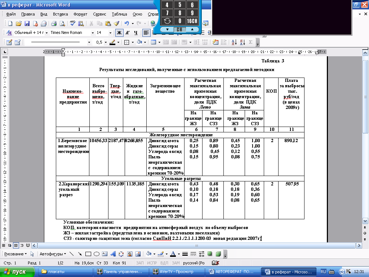Open Print Preview magnifier icon
Viewport: 369px width, 277px height.
point(62,23)
